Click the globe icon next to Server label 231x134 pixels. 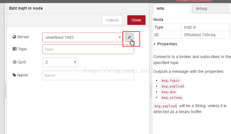14,37
